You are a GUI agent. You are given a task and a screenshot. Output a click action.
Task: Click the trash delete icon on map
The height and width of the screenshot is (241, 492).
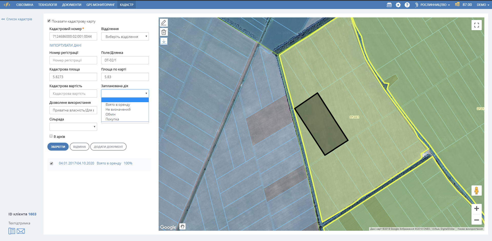coord(164,32)
